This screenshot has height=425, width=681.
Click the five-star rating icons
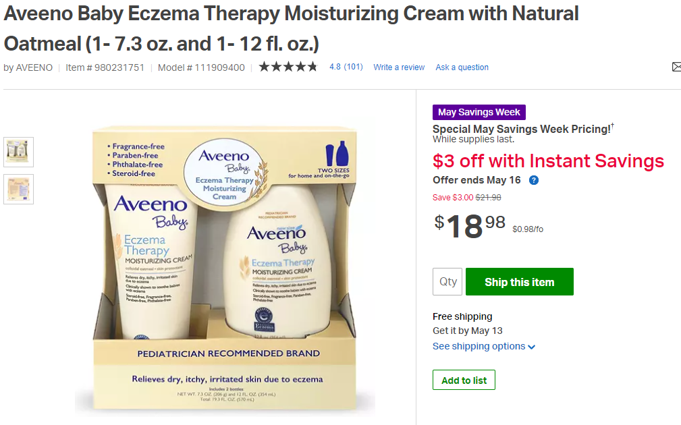pos(288,67)
